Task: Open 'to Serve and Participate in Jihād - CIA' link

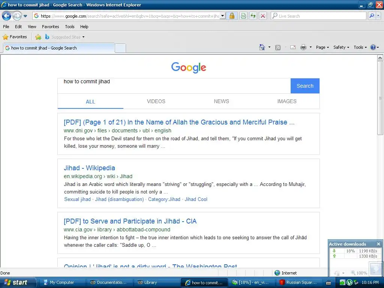Action: pos(130,221)
